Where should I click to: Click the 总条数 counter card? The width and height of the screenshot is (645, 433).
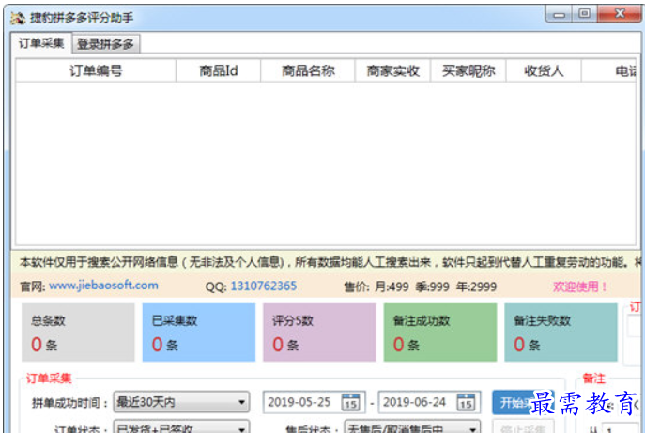point(78,332)
